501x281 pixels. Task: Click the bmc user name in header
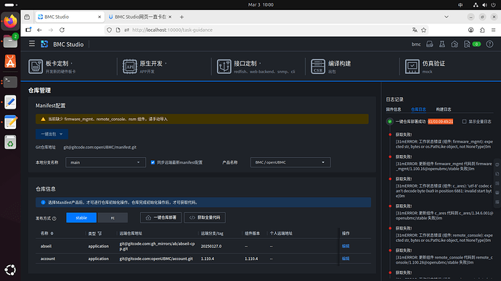pos(416,44)
